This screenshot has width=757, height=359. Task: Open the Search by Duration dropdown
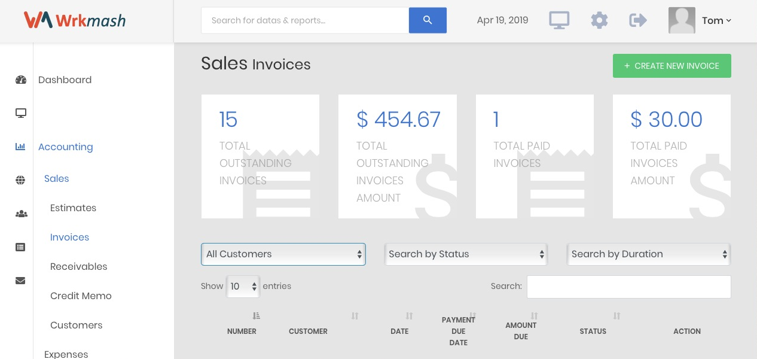coord(649,254)
